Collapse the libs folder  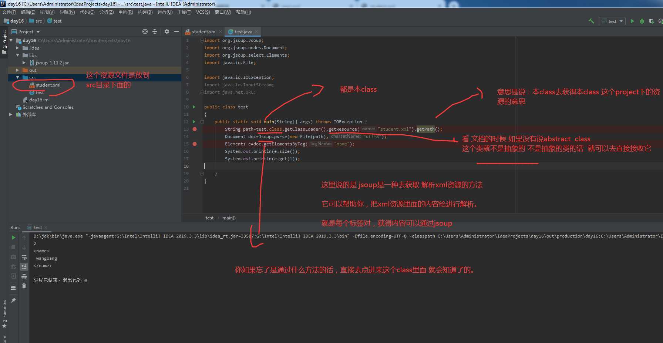coord(17,55)
